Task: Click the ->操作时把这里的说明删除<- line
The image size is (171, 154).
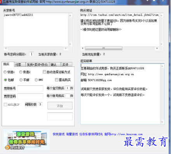Action: (x=101, y=30)
